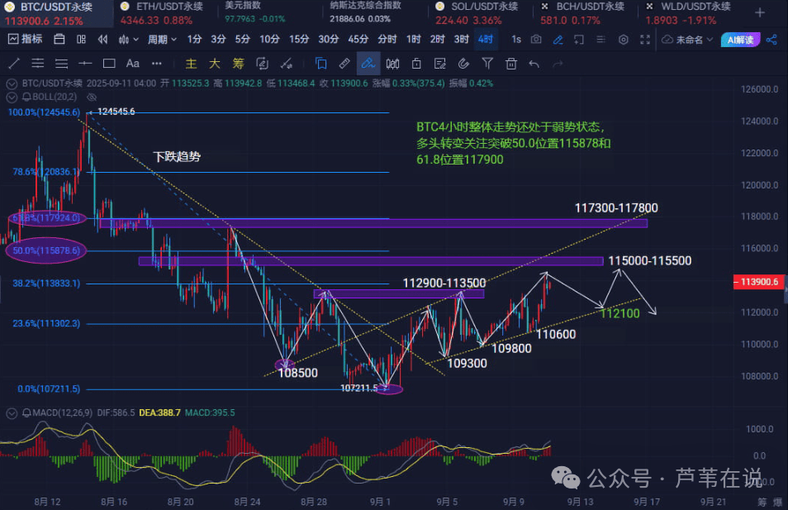Add a new symbol tab with plus
Image resolution: width=788 pixels, height=510 pixels.
pos(759,12)
